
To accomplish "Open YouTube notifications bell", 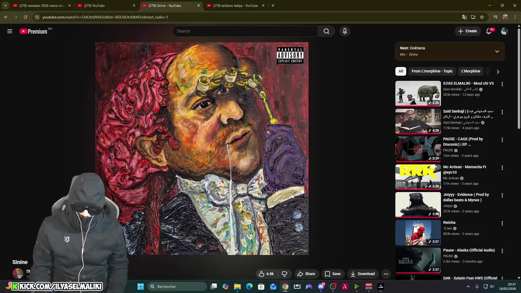I will [x=489, y=31].
